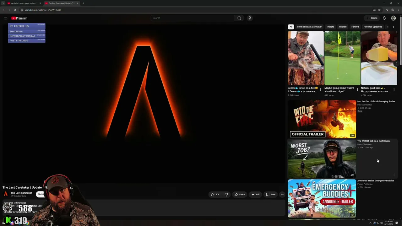402x226 pixels.
Task: Open more actions ellipsis under the video
Action: point(282,195)
